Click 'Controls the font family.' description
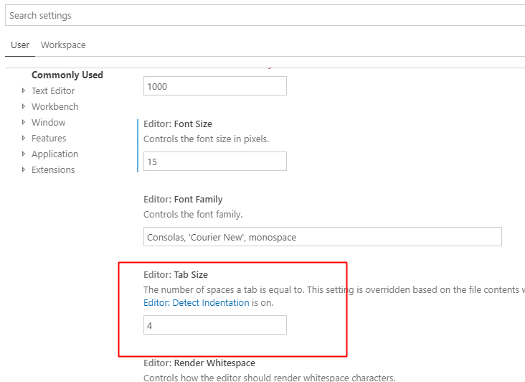Image resolution: width=525 pixels, height=382 pixels. pos(193,215)
